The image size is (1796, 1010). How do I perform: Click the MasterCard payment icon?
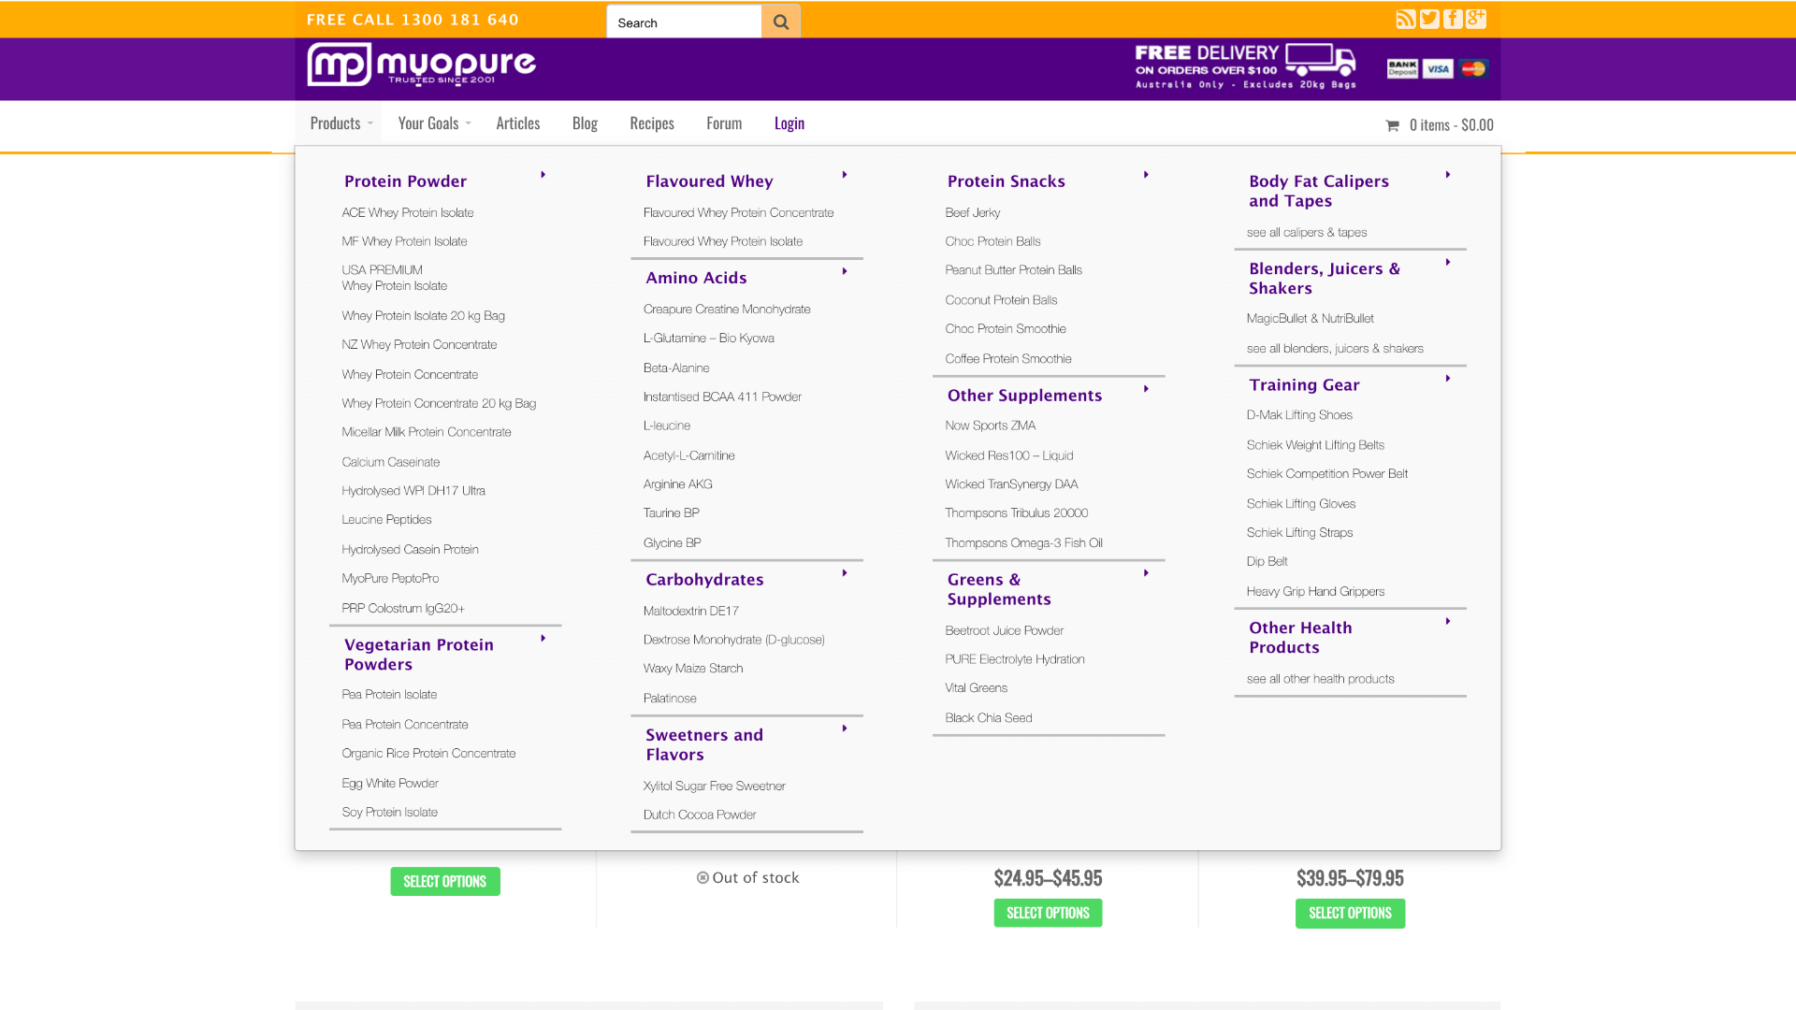pyautogui.click(x=1473, y=68)
